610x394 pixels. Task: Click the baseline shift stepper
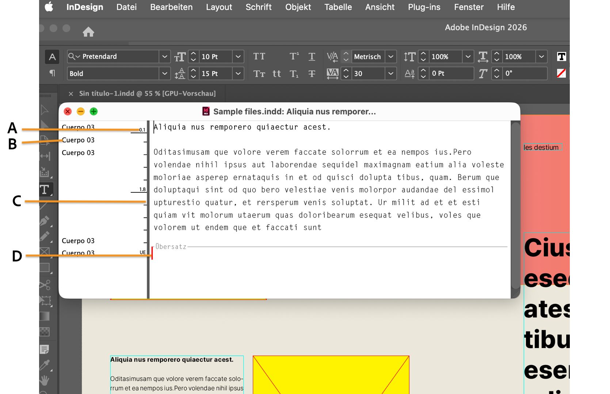click(x=423, y=73)
